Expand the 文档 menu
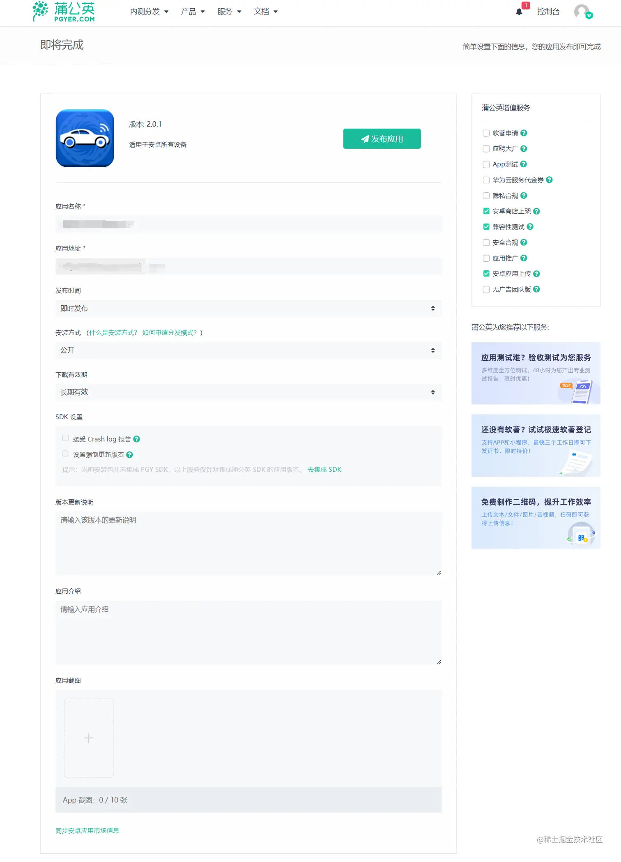The image size is (621, 862). (266, 12)
